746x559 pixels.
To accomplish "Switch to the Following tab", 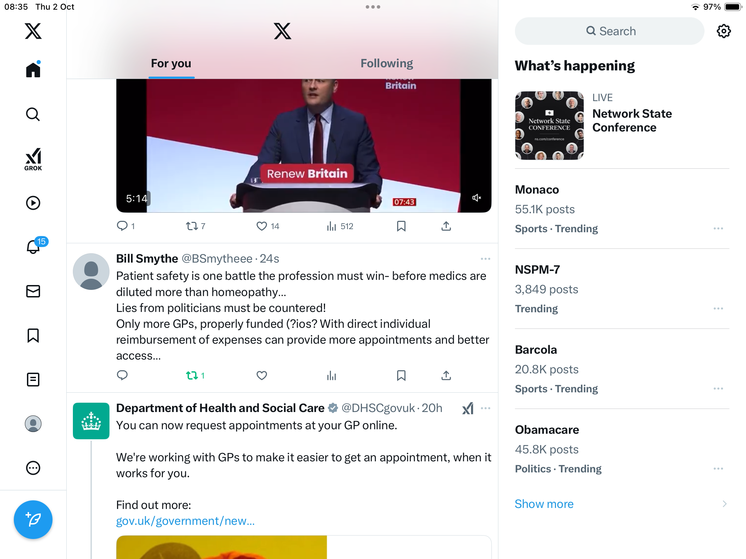I will coord(387,63).
